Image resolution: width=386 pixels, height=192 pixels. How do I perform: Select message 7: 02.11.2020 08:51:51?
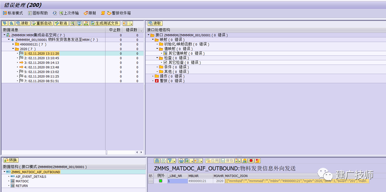coord(41,81)
